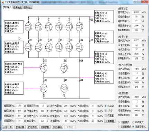This screenshot has height=132, width=149.
Task: Select the 吹氧模式 radio button
Action: tap(138, 122)
